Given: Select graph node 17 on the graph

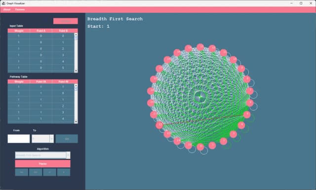Looking at the screenshot, I should pyautogui.click(x=159, y=69).
